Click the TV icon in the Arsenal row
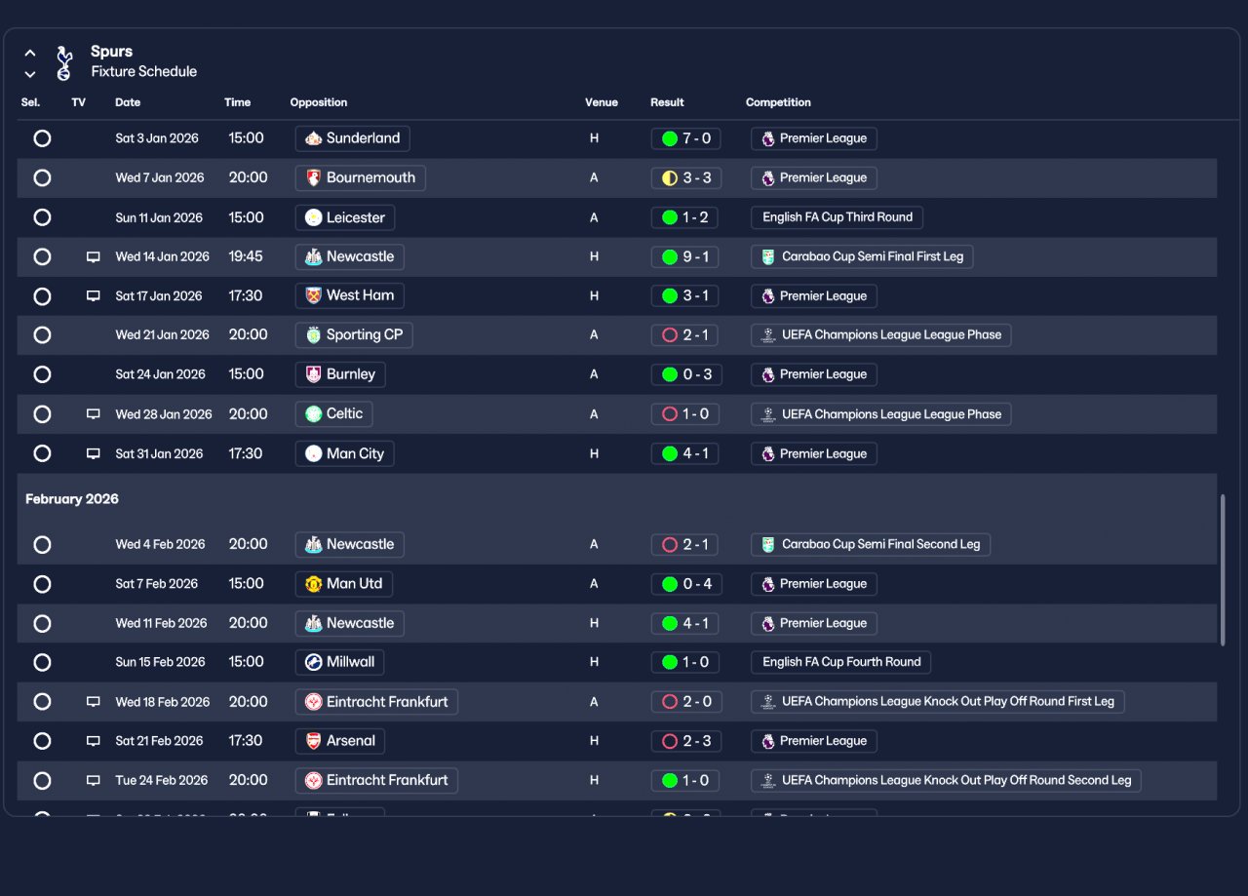The height and width of the screenshot is (896, 1248). pyautogui.click(x=94, y=741)
